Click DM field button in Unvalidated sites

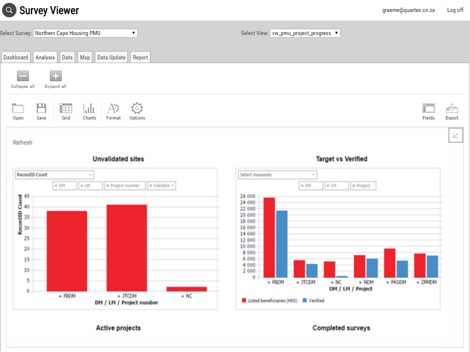[x=65, y=186]
